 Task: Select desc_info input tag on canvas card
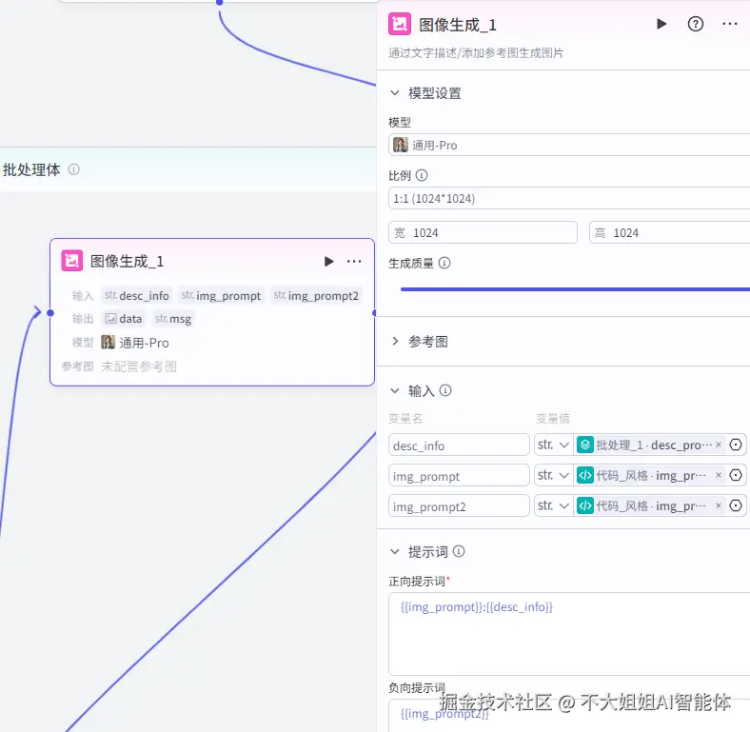click(x=136, y=295)
